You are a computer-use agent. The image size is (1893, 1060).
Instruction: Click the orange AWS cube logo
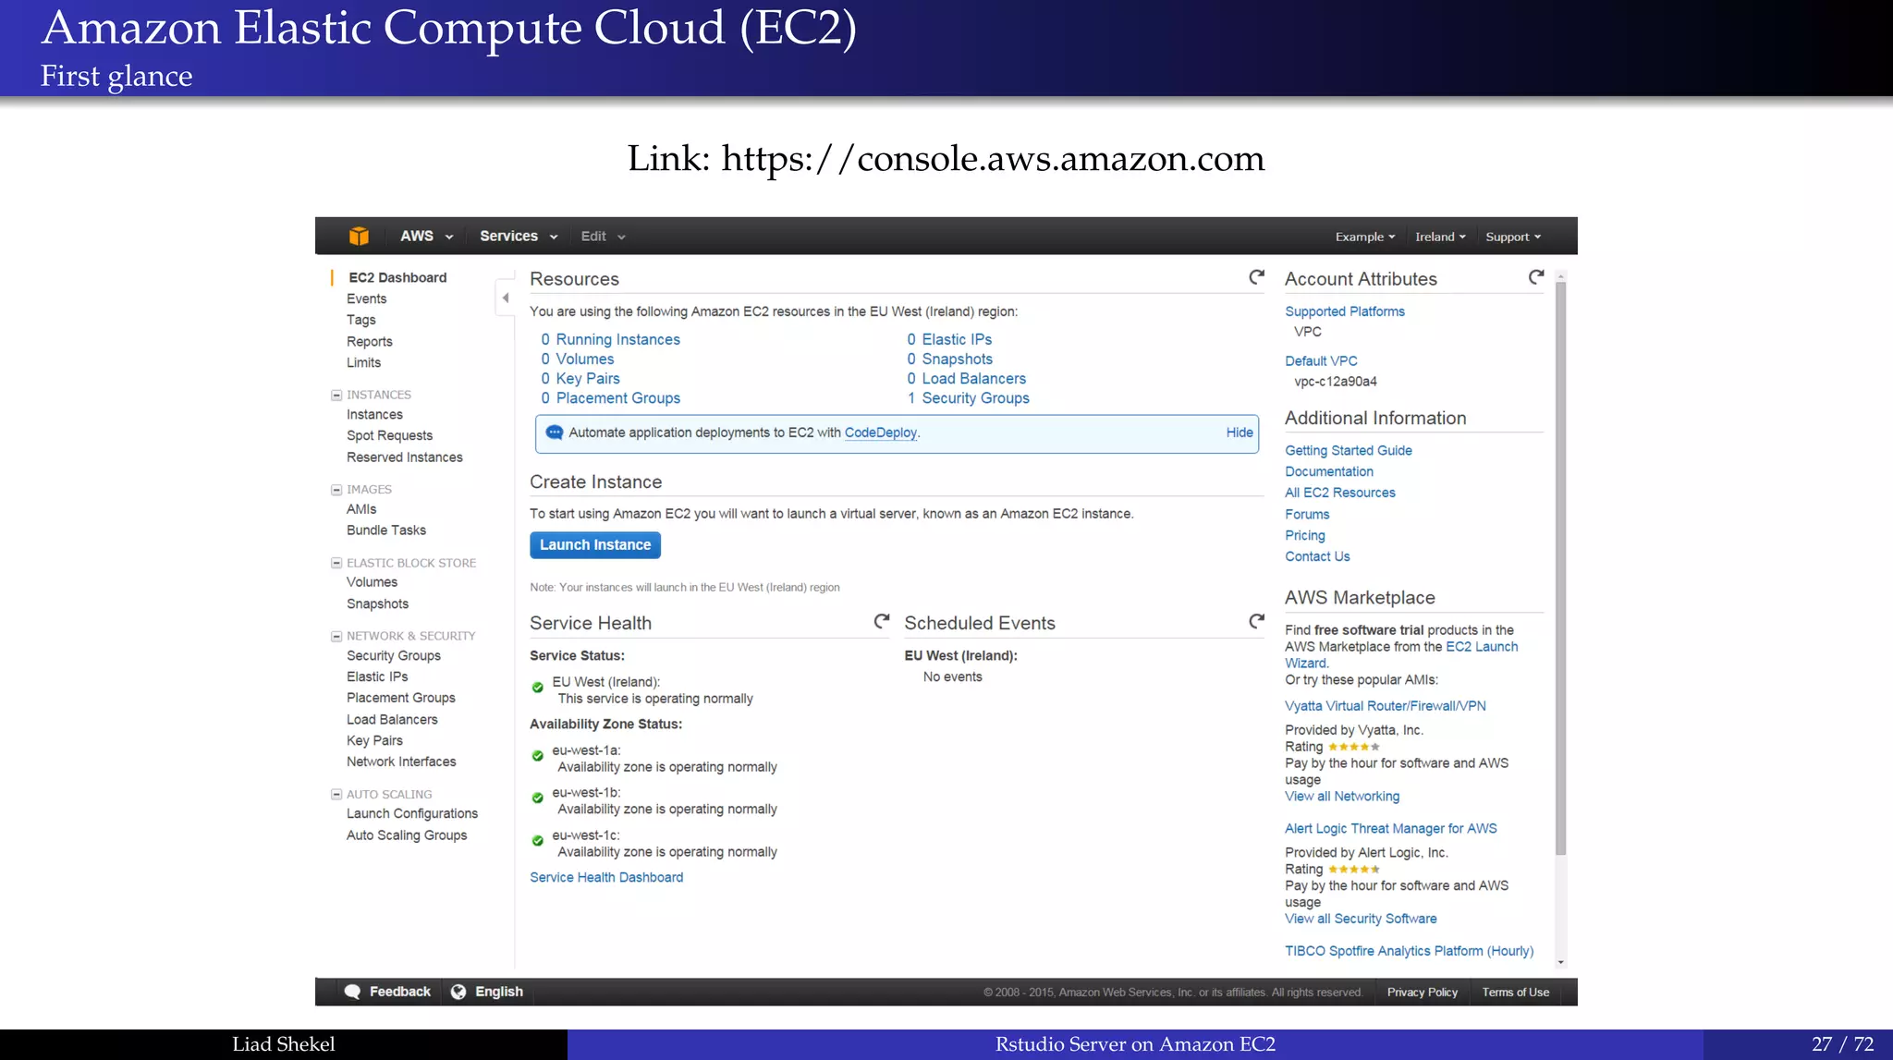click(x=359, y=237)
